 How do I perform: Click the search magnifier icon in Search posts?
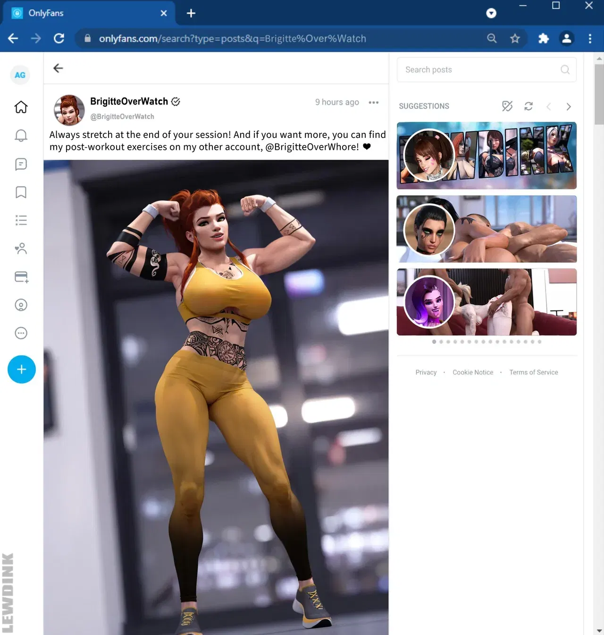[x=565, y=69]
